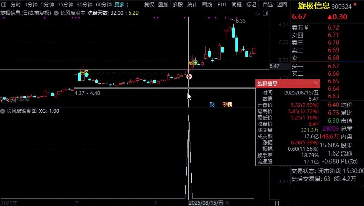Expand the 更多 periods dropdown
The width and height of the screenshot is (364, 206).
[122, 4]
